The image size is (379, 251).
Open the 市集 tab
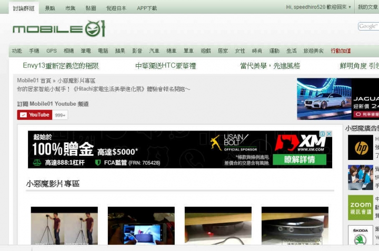[71, 8]
